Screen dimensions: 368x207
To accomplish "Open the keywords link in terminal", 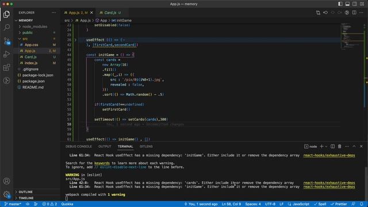I will [102, 163].
